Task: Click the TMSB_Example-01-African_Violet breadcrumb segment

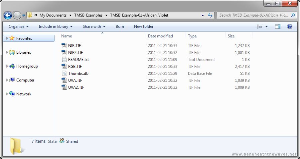Action: click(139, 15)
